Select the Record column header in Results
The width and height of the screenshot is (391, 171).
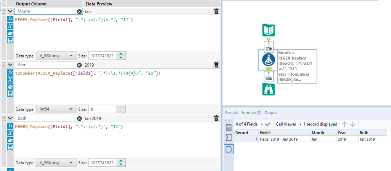(246, 133)
